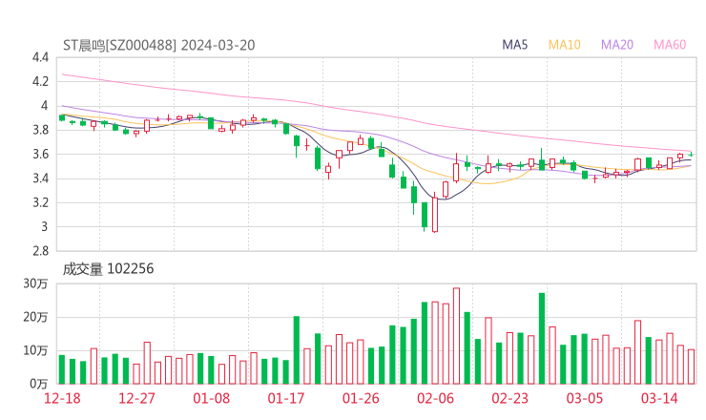Click the 3.2 price axis value
Screen dimensions: 706x420
40,202
